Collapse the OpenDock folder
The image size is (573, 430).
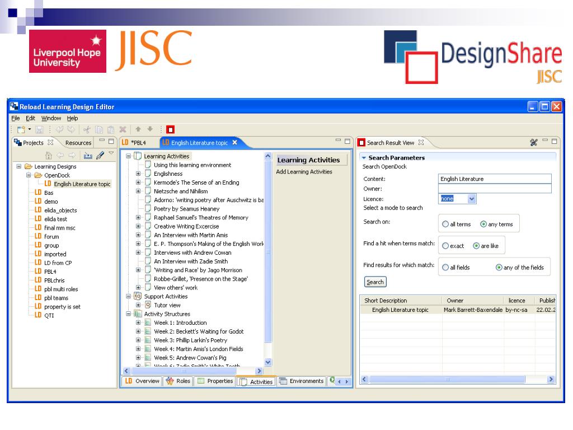29,175
